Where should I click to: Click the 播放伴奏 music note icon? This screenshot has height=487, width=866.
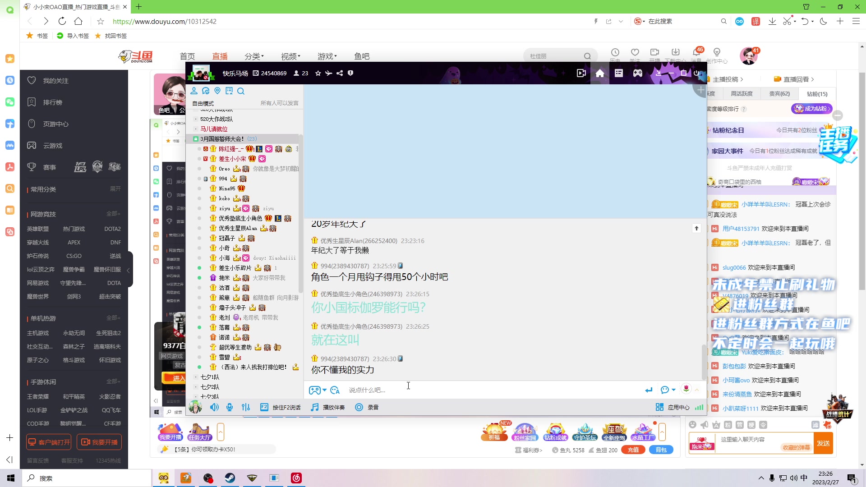click(314, 407)
